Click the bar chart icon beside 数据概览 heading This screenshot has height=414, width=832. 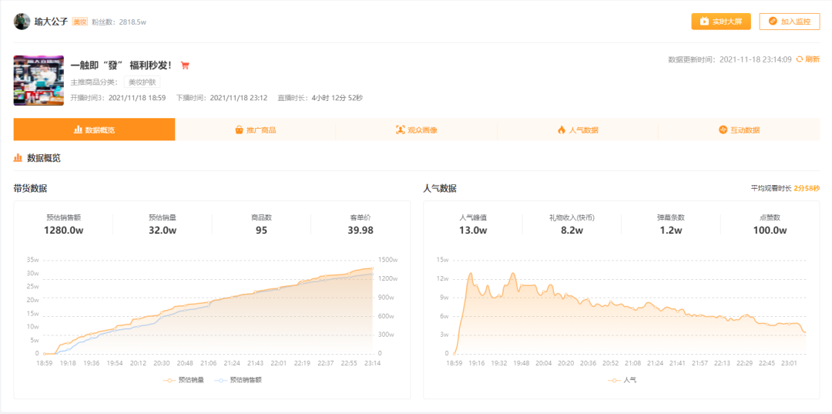pos(18,157)
